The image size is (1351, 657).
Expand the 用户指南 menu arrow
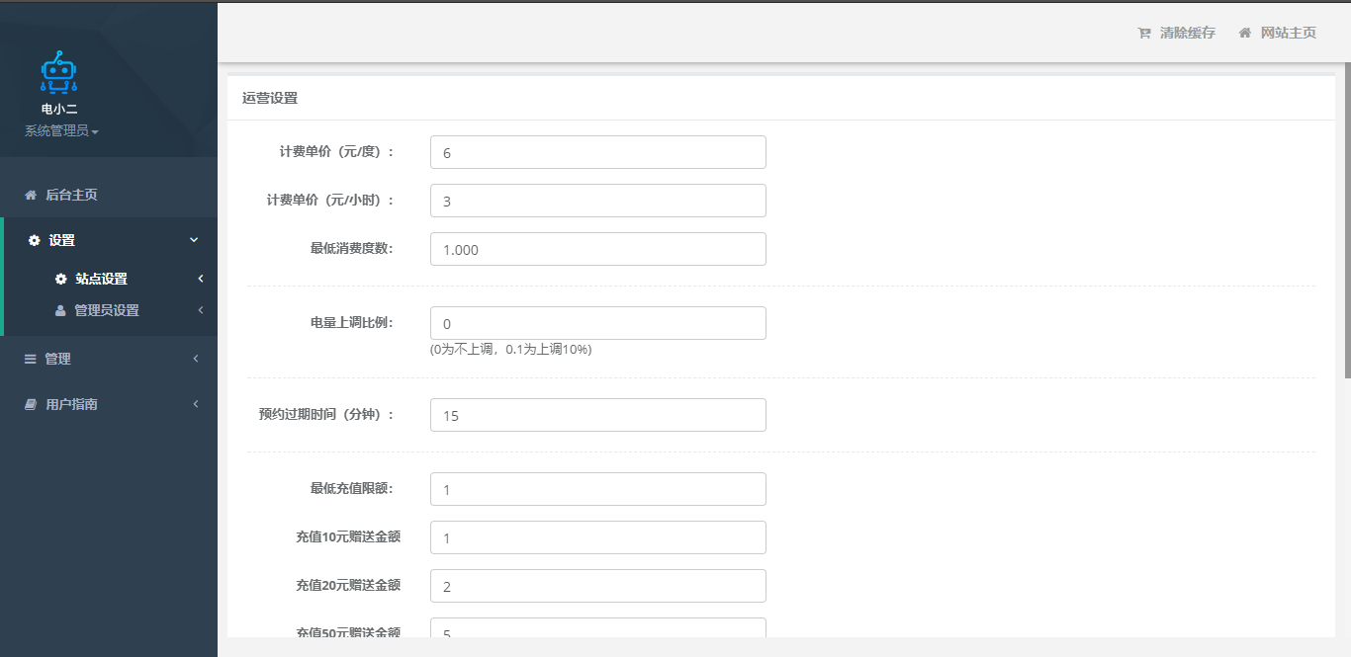tap(196, 404)
